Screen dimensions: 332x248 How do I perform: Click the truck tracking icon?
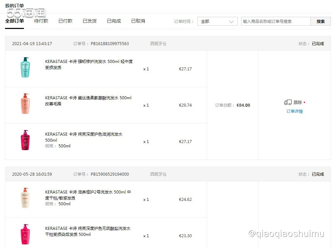[x=288, y=102]
